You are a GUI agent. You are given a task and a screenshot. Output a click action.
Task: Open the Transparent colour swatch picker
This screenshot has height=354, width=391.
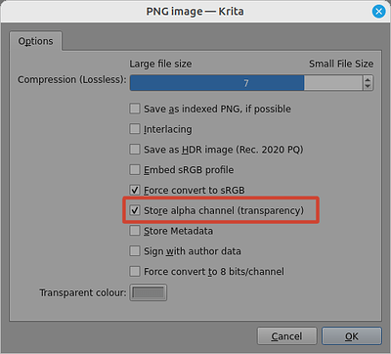(x=149, y=292)
